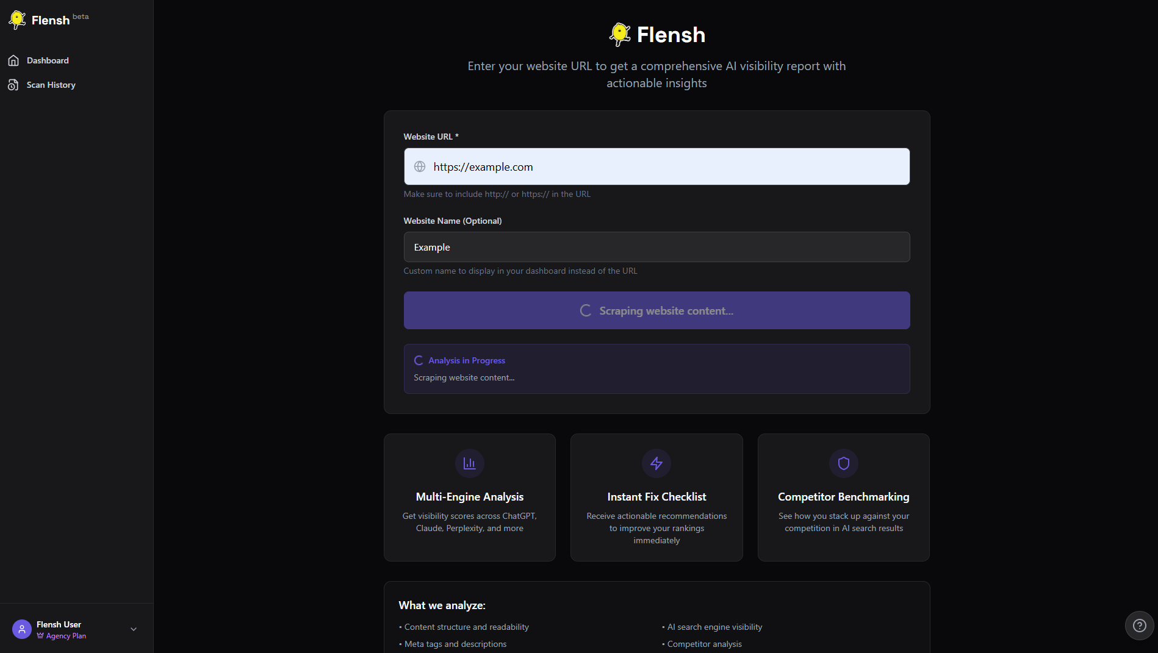Viewport: 1158px width, 653px height.
Task: Click the 'Custom name to display' hint text
Action: 520,271
